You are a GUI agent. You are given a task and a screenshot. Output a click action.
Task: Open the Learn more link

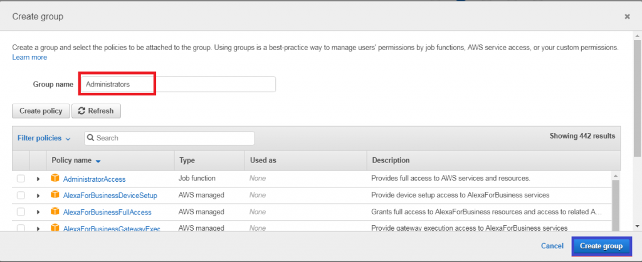tap(29, 57)
